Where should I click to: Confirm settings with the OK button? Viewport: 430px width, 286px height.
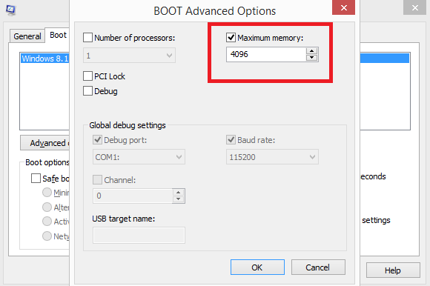(x=257, y=267)
